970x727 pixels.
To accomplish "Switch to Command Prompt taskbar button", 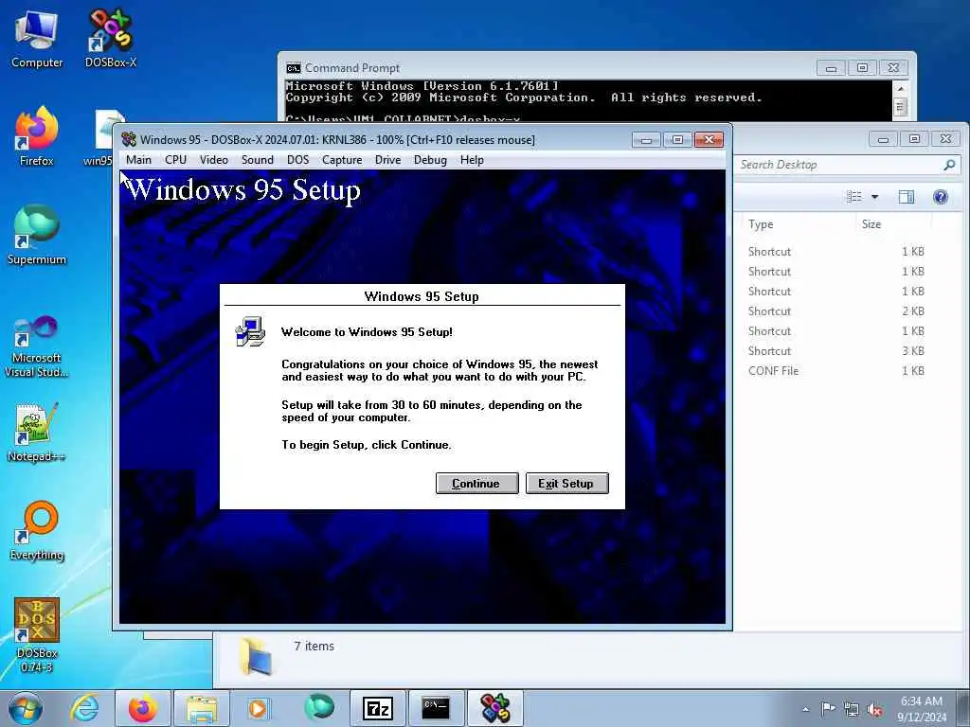I will coord(436,708).
